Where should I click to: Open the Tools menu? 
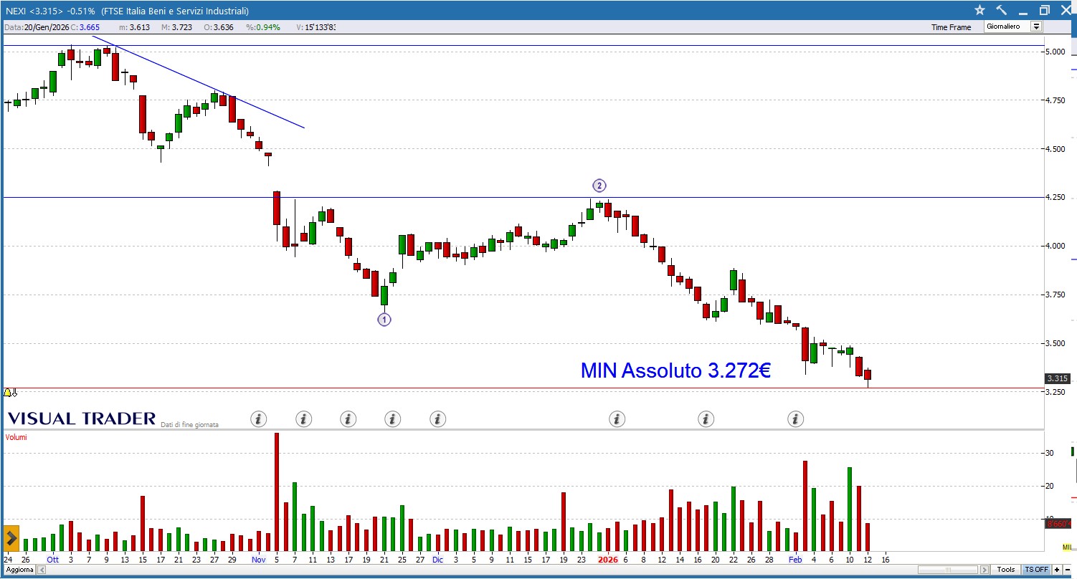coord(1006,570)
